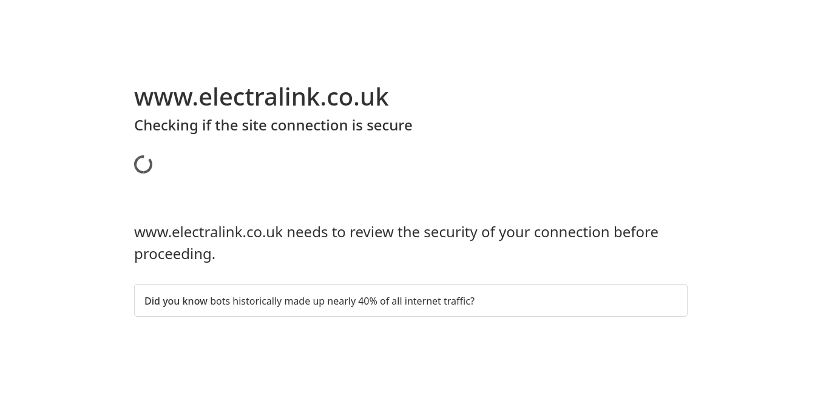Click the word "historically" in the fact box

pyautogui.click(x=257, y=301)
